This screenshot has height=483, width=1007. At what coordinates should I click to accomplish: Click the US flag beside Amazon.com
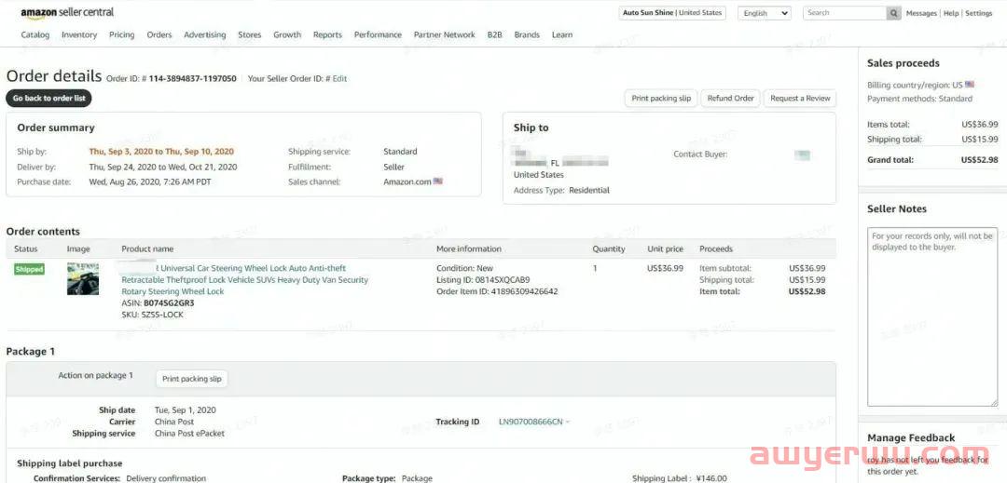click(x=438, y=181)
